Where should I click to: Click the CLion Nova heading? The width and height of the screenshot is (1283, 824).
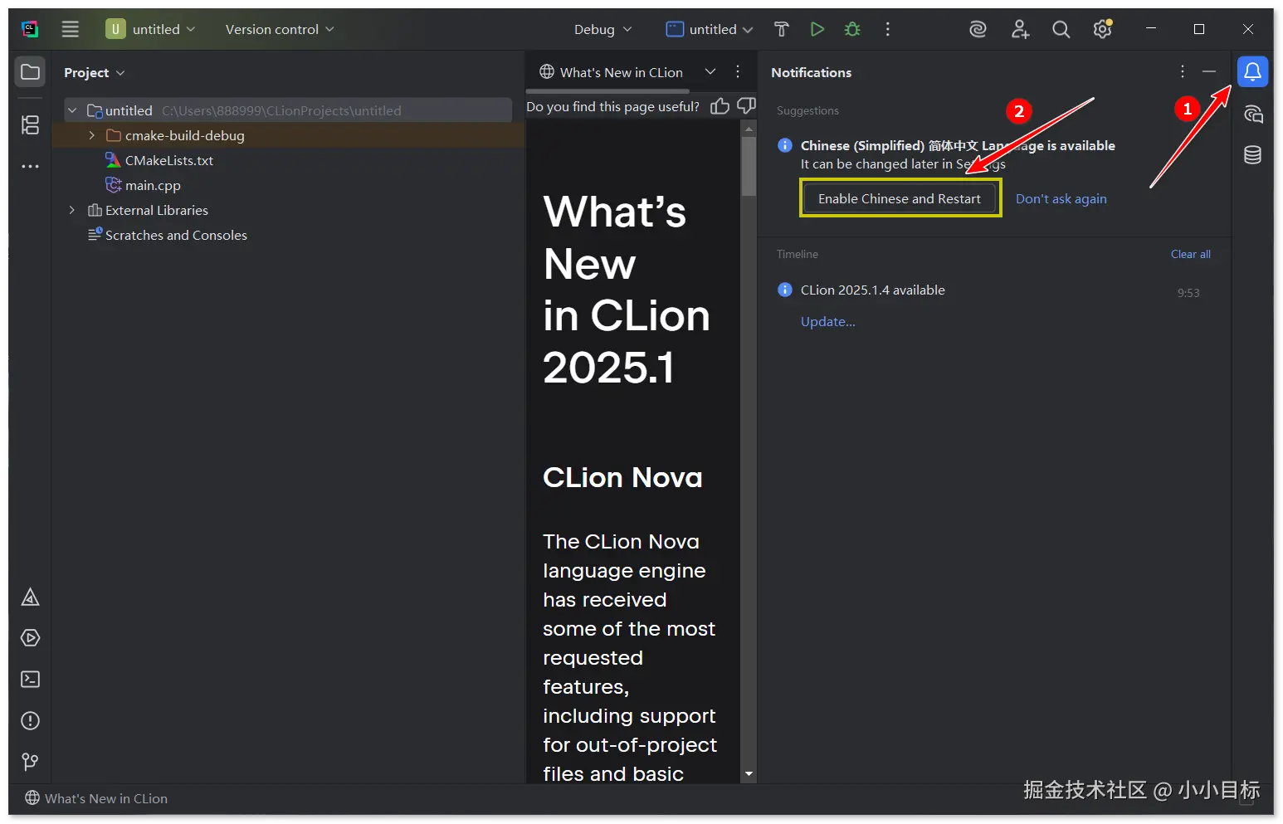(622, 478)
